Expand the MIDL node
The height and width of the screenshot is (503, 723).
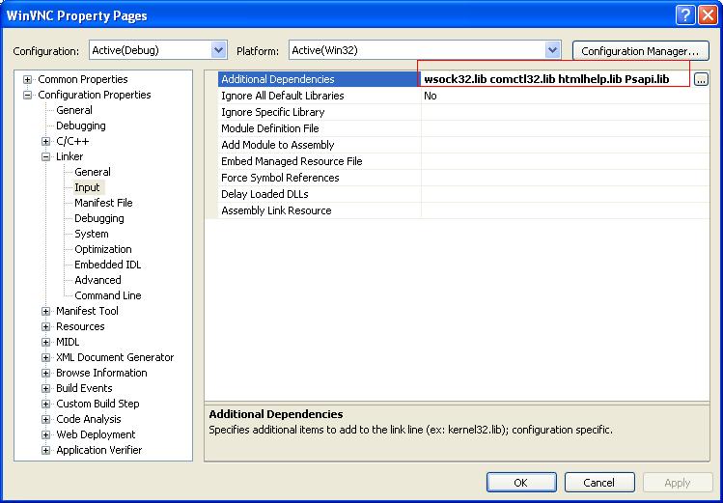(45, 342)
